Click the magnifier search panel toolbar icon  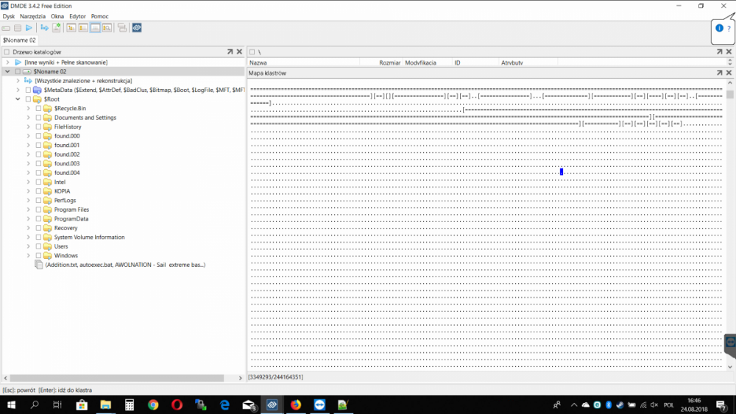[x=107, y=28]
